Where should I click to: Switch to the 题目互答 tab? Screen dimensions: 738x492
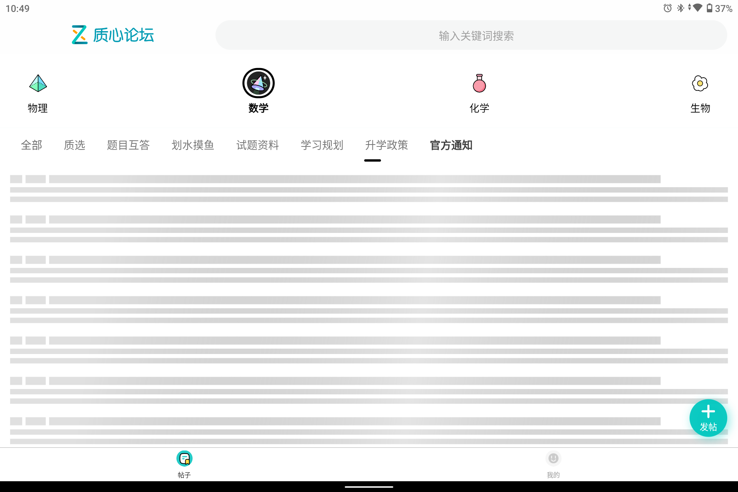[x=128, y=145]
